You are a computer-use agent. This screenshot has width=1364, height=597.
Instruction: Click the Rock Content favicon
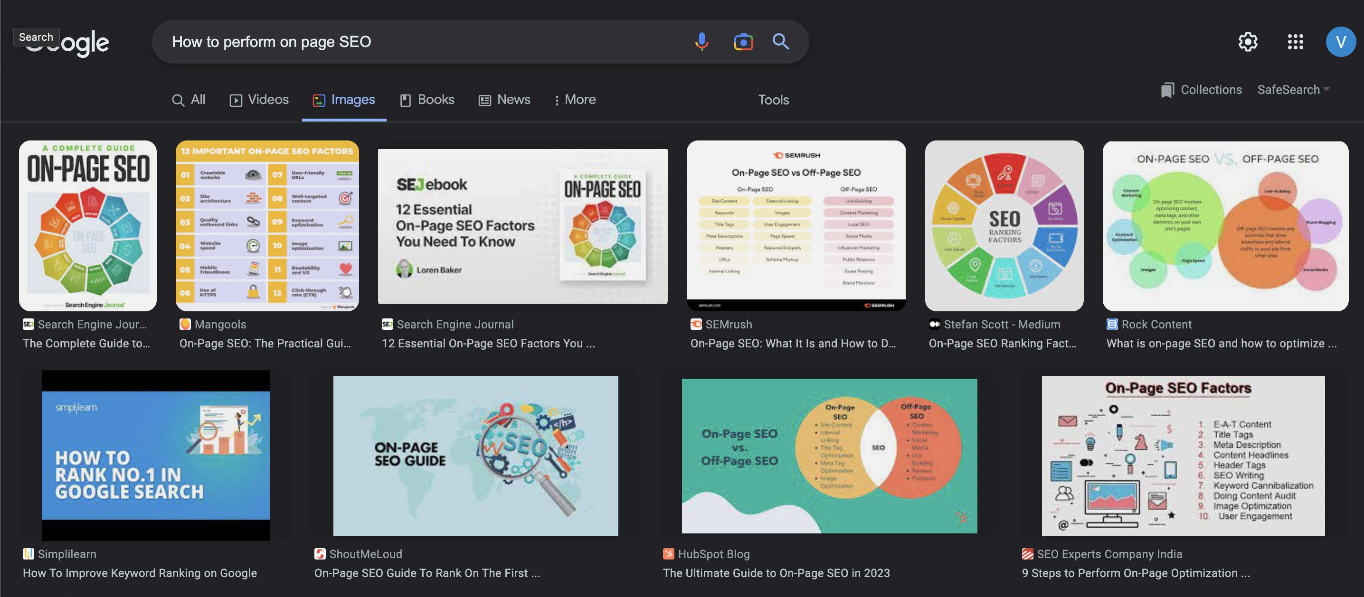point(1112,325)
